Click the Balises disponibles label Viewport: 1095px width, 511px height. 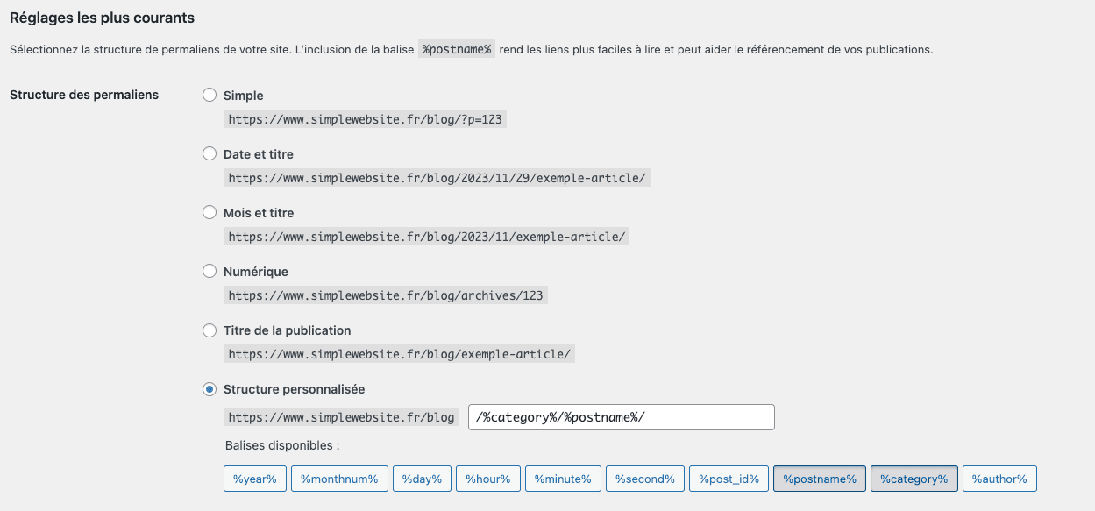[282, 445]
